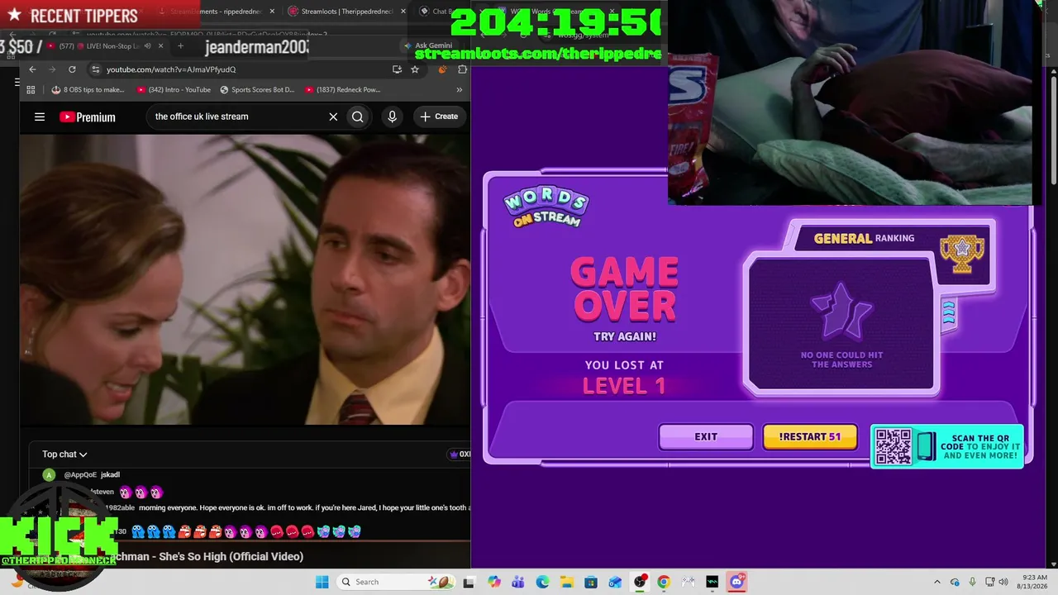Show hidden system tray icons chevron
The image size is (1058, 595).
[936, 582]
